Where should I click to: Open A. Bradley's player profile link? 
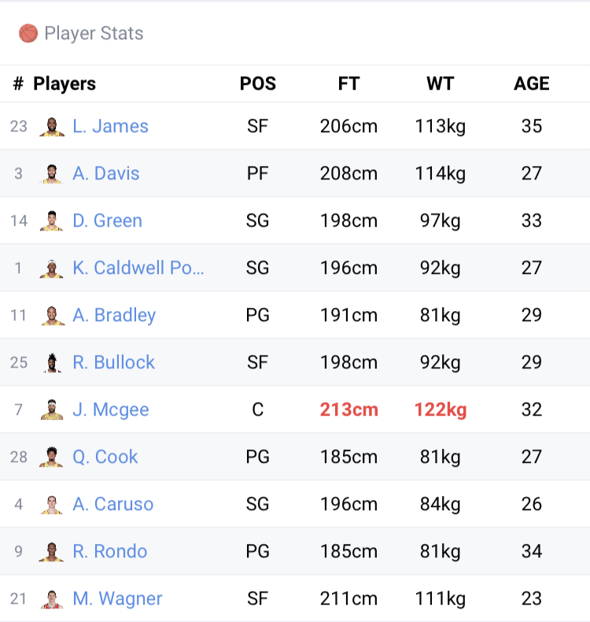click(x=114, y=315)
